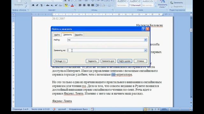The height and width of the screenshot is (114, 204).
Task: Open the Найти field history dropdown
Action: 146,40
